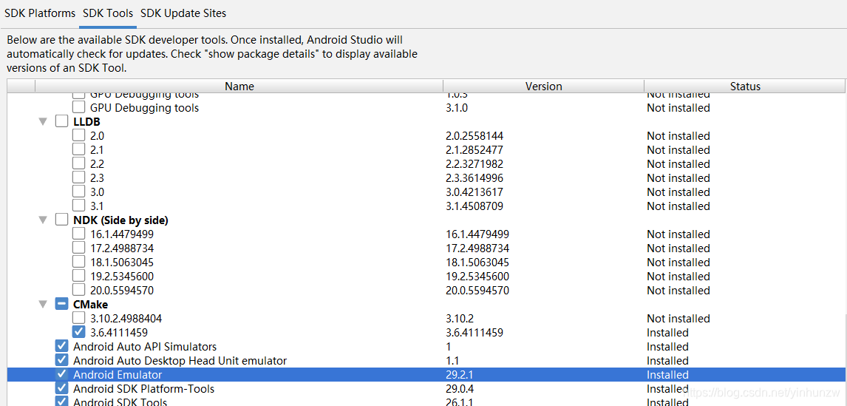The height and width of the screenshot is (406, 847).
Task: Select the GPU Debugging tools 3.1.0 name
Action: pyautogui.click(x=145, y=107)
